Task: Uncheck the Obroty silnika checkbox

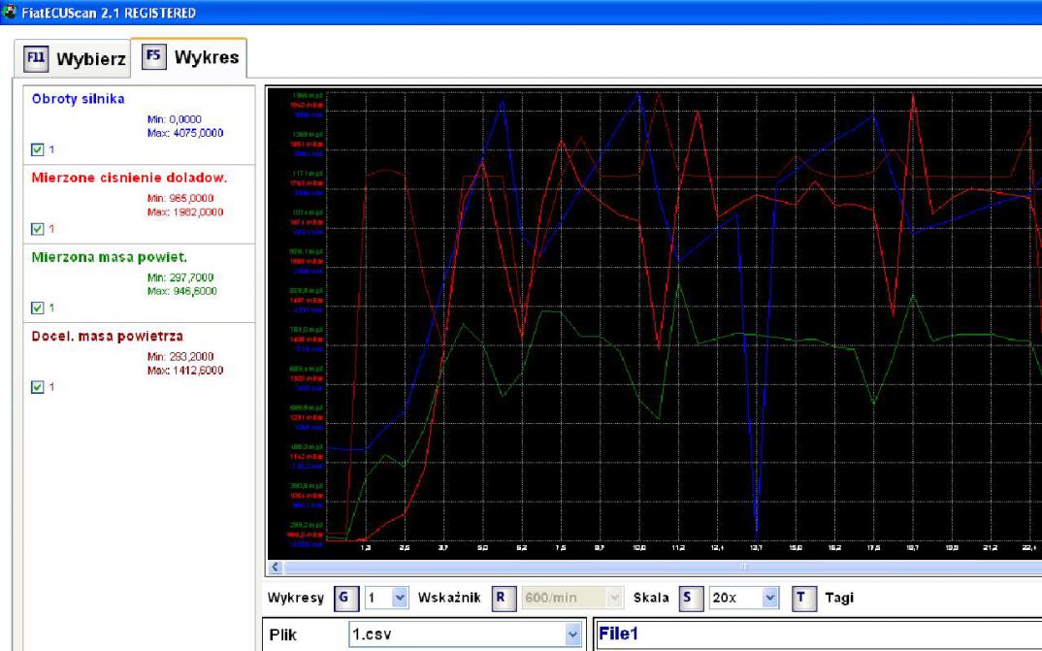Action: 38,150
